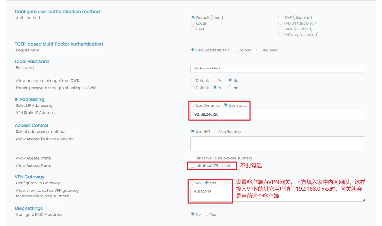
Task: Click Select IP Addressing label
Action: 35,105
